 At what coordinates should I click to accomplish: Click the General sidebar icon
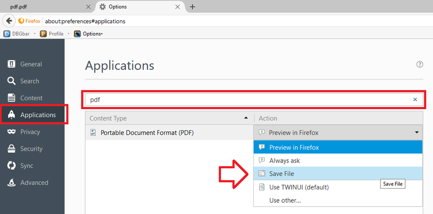[x=11, y=64]
